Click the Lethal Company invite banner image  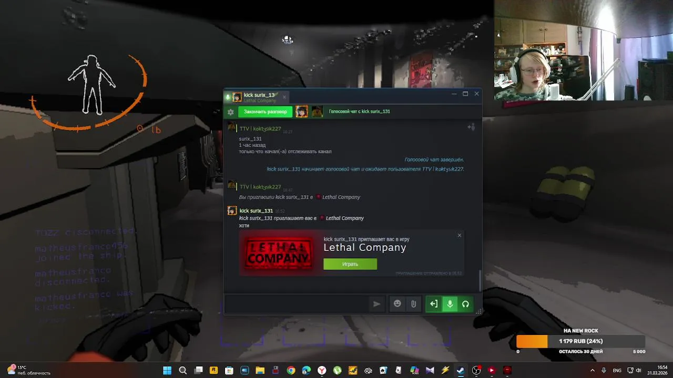[278, 254]
